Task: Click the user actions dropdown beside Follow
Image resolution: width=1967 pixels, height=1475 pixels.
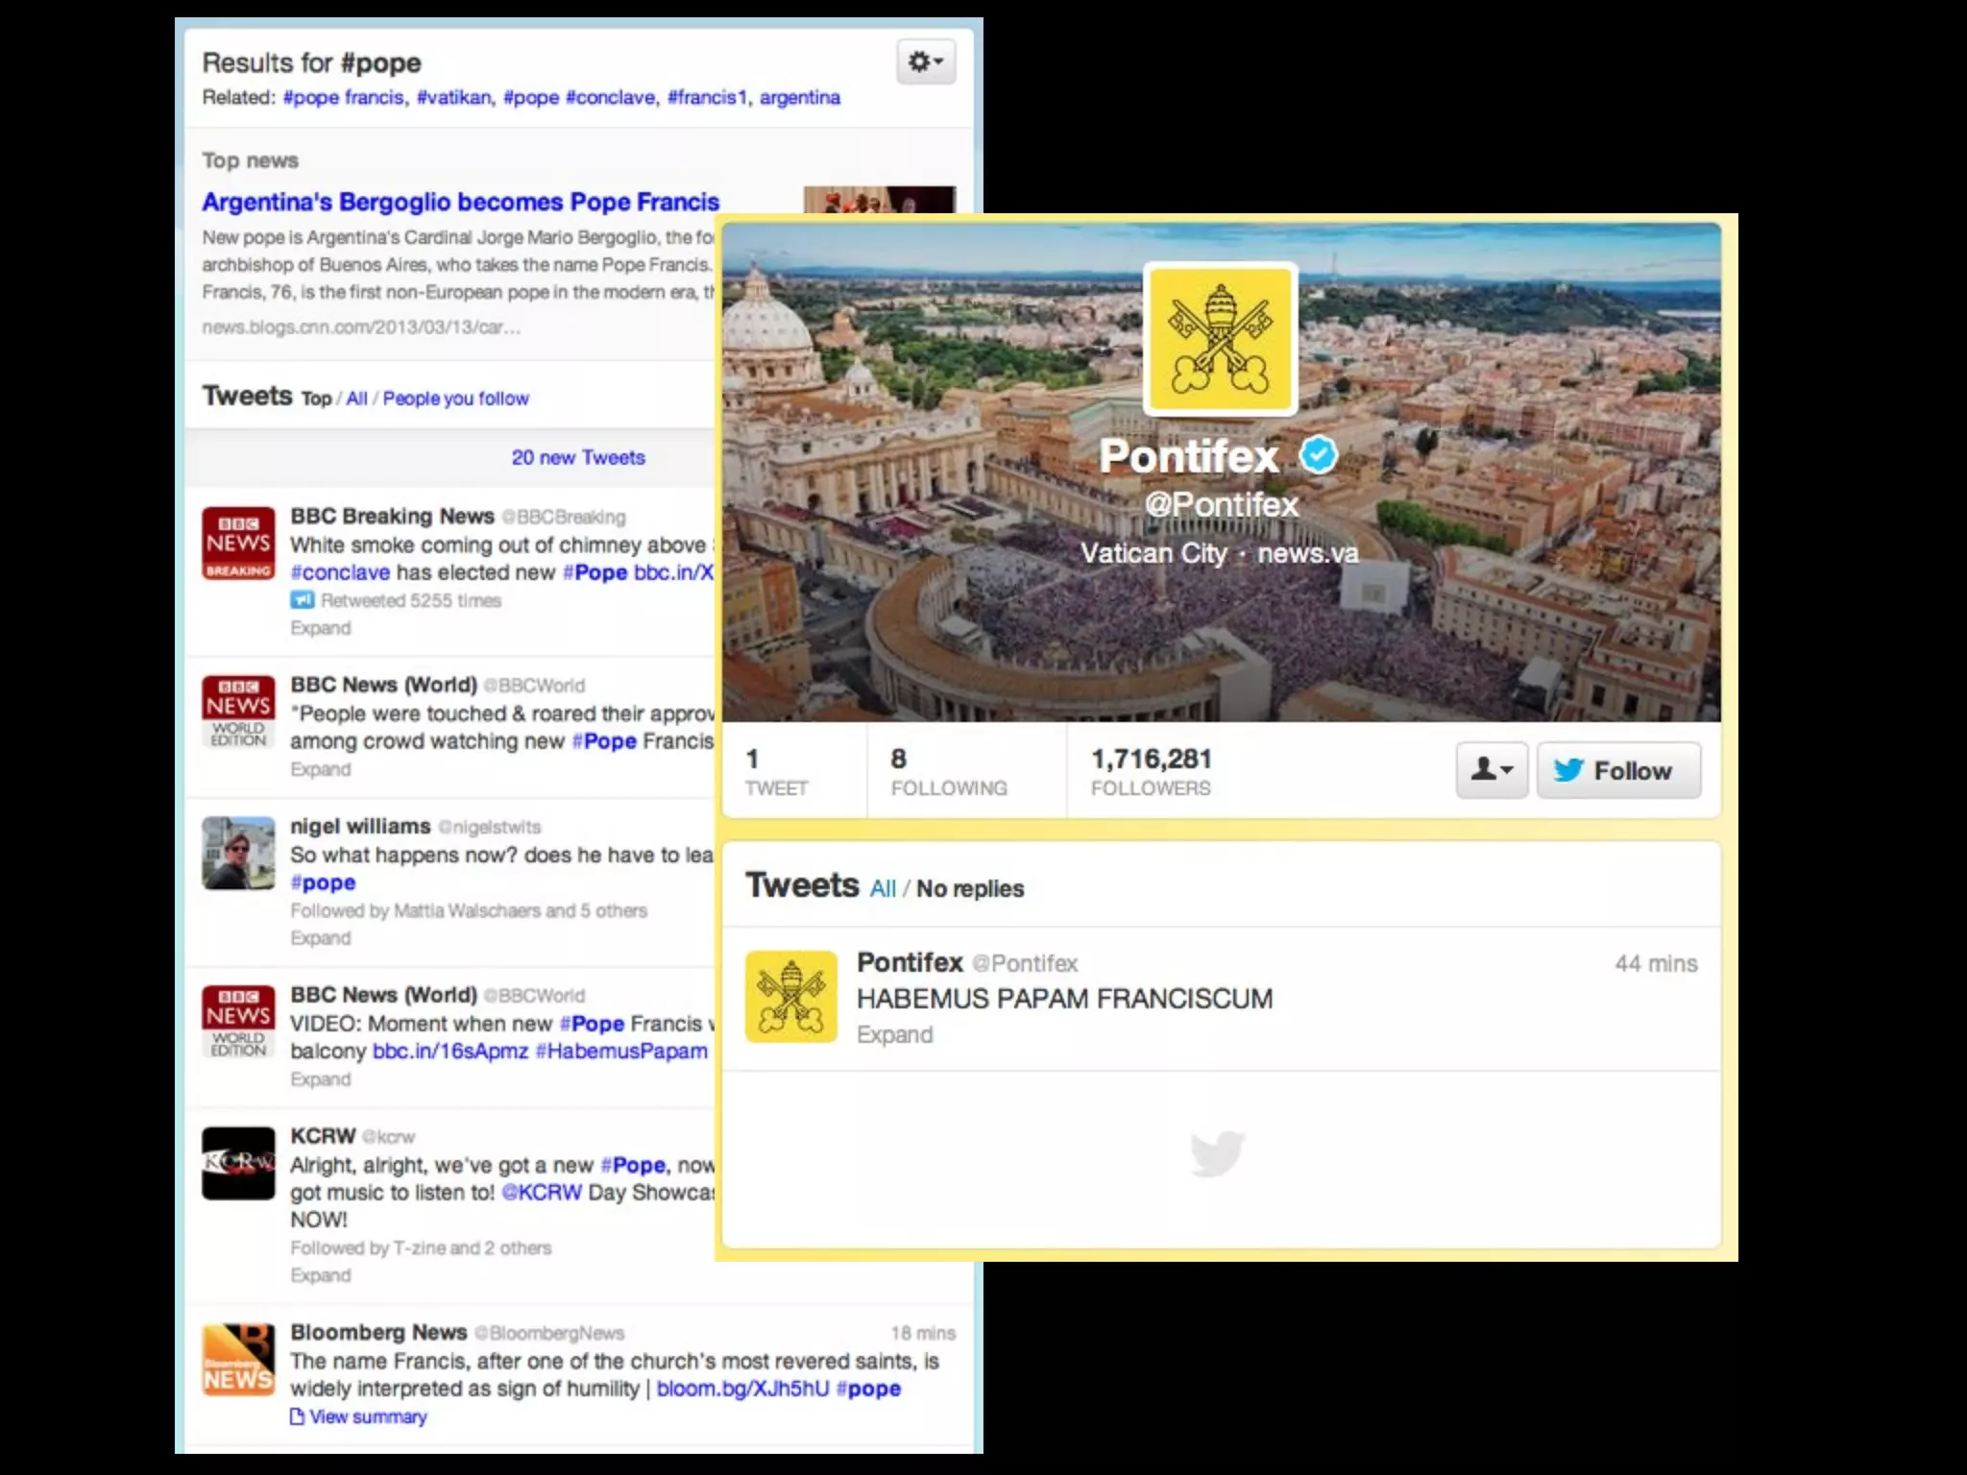Action: point(1491,770)
